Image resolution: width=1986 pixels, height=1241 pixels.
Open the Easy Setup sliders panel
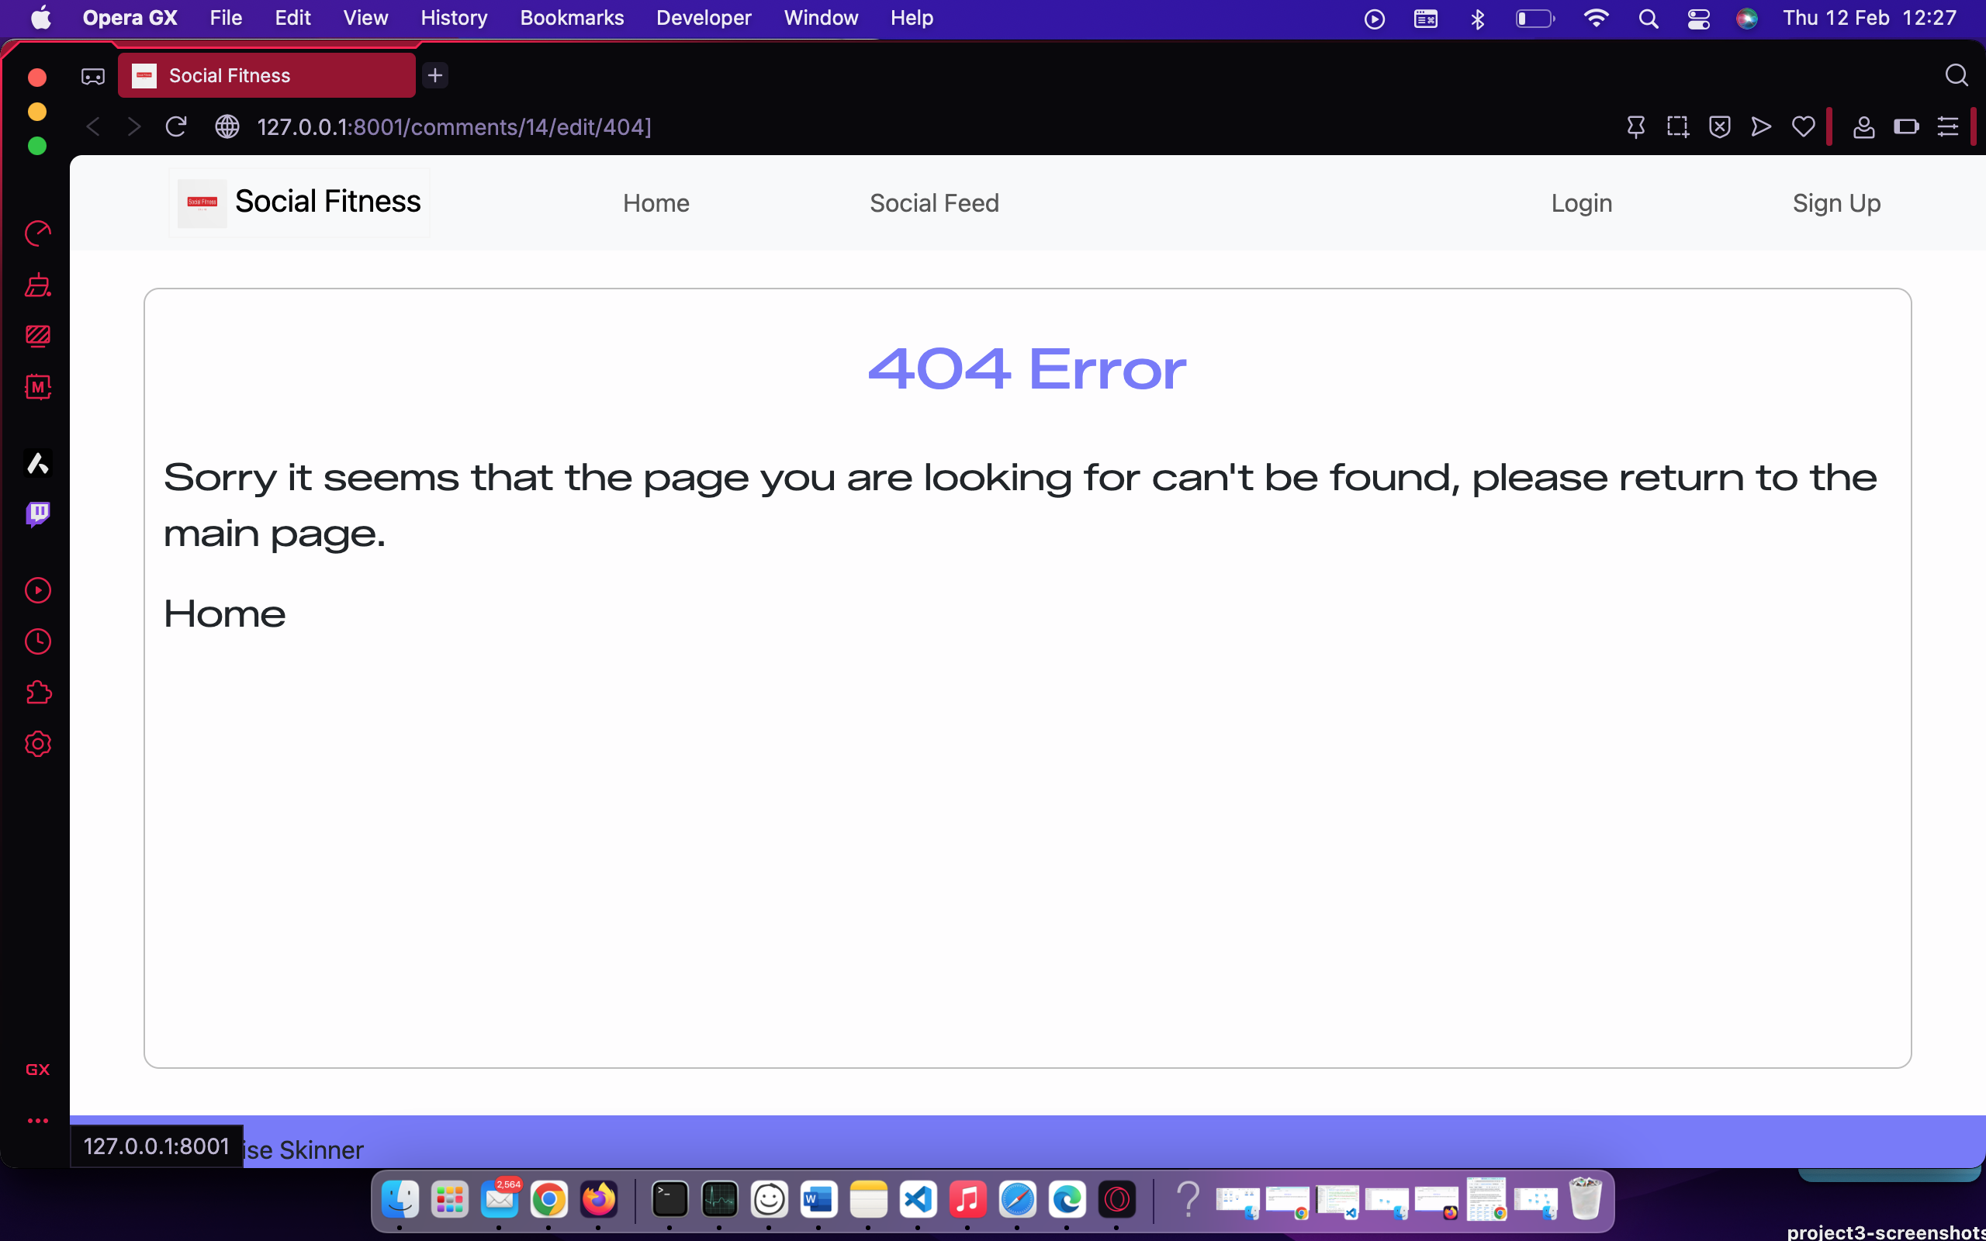click(x=1948, y=126)
